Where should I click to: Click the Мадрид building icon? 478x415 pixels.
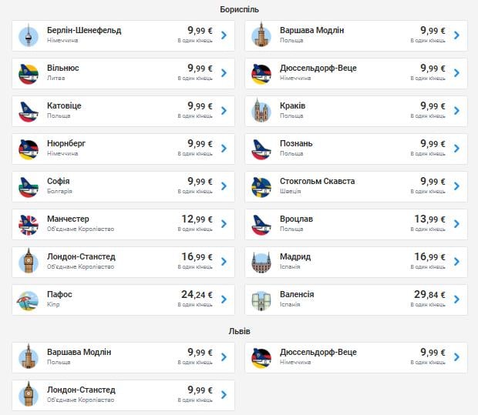261,262
